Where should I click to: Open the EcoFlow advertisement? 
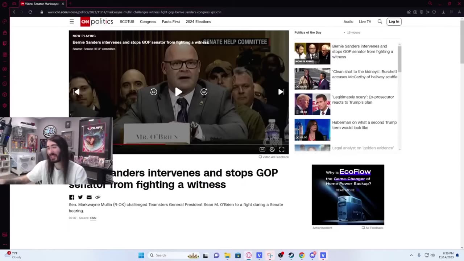[348, 195]
